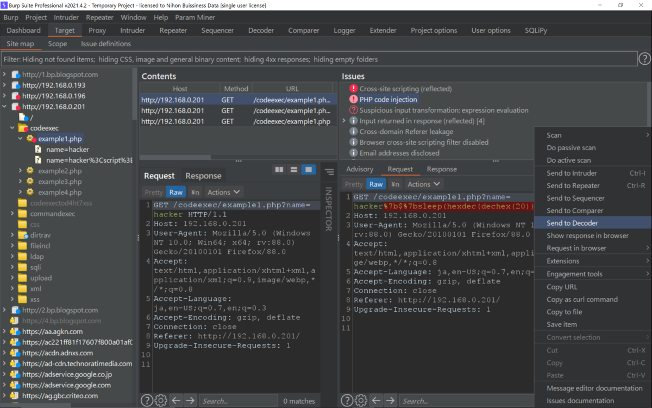Click file icon of name=hacker entry
This screenshot has height=408, width=652.
tap(39, 150)
